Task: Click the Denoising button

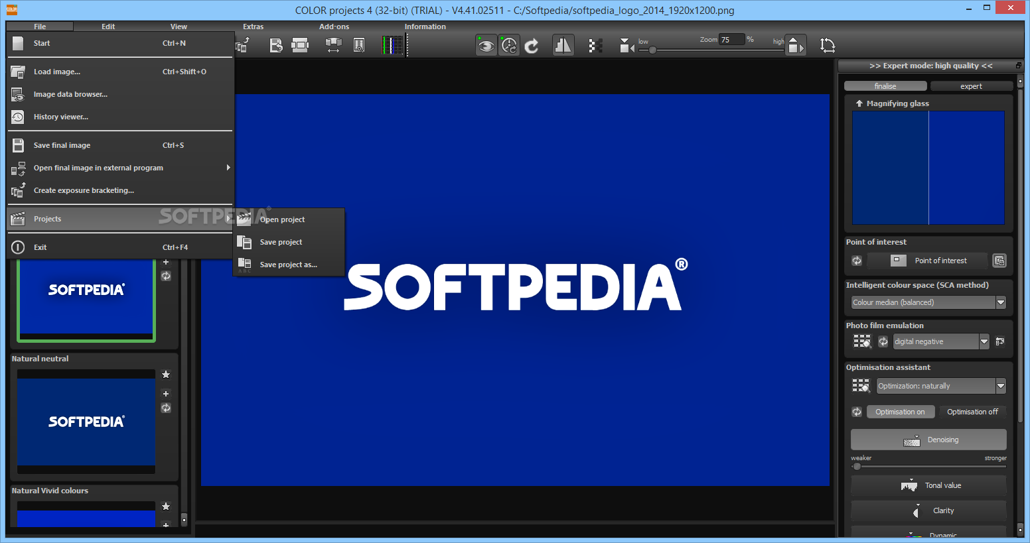Action: coord(928,440)
